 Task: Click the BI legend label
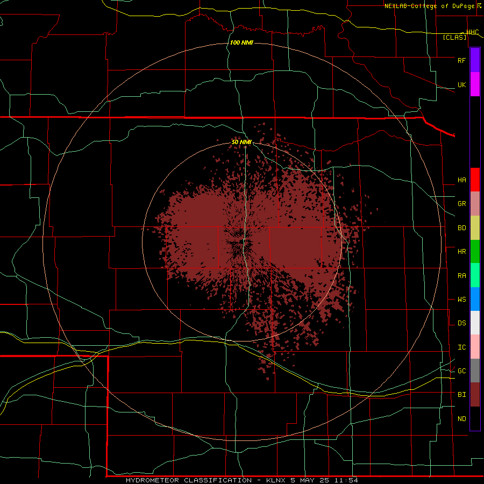pos(461,395)
